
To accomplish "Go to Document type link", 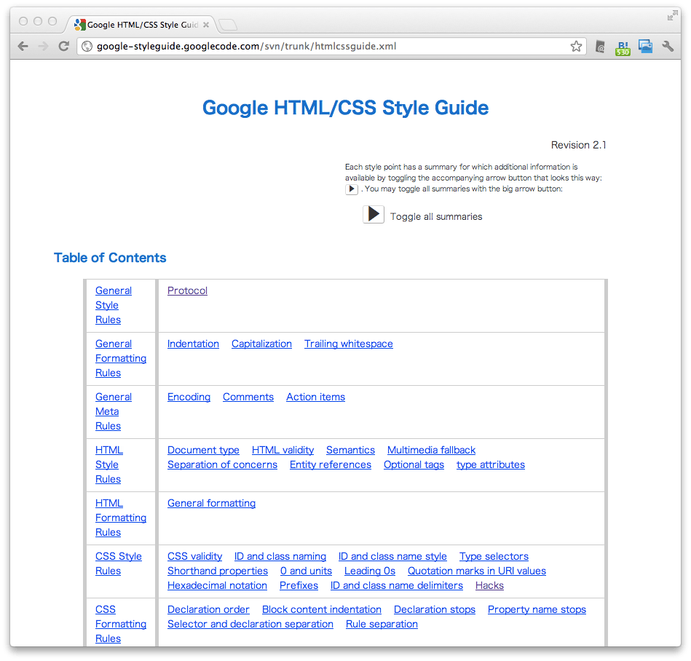I will tap(203, 450).
